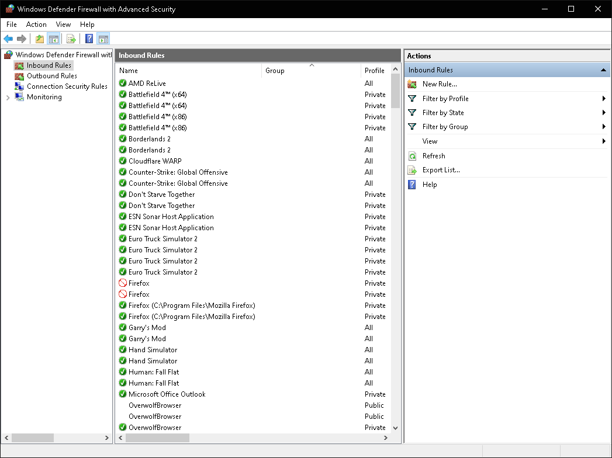Click New Rule... in Actions pane

click(x=440, y=84)
